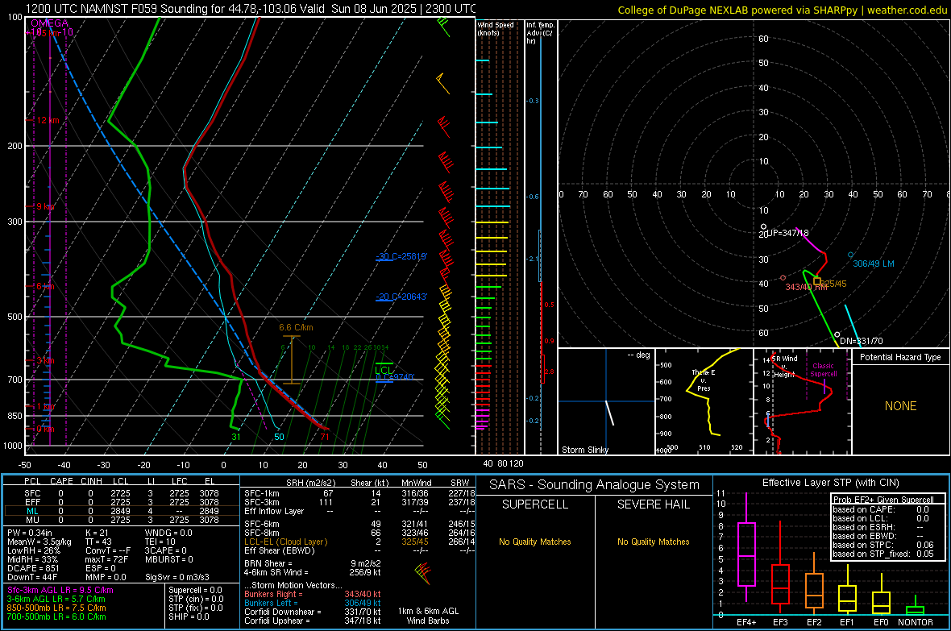Click the Sfc-3km AGL LR = 9.5 C/km line
Image resolution: width=951 pixels, height=631 pixels.
(x=60, y=590)
